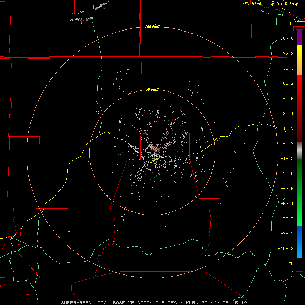
Task: Click the -63.1 velocity scale value
Action: coord(287,204)
